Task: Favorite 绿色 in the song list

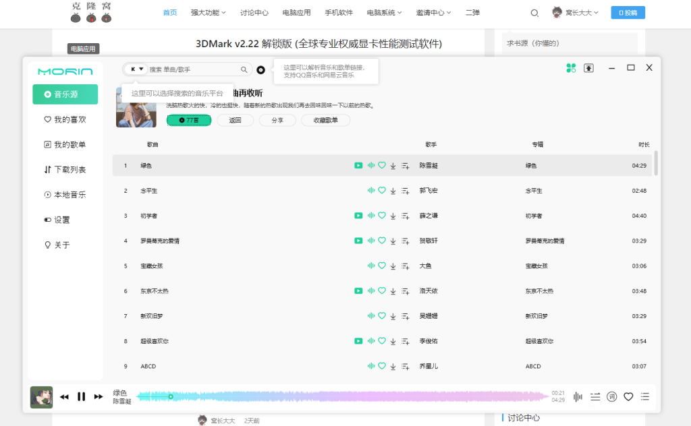Action: tap(382, 165)
